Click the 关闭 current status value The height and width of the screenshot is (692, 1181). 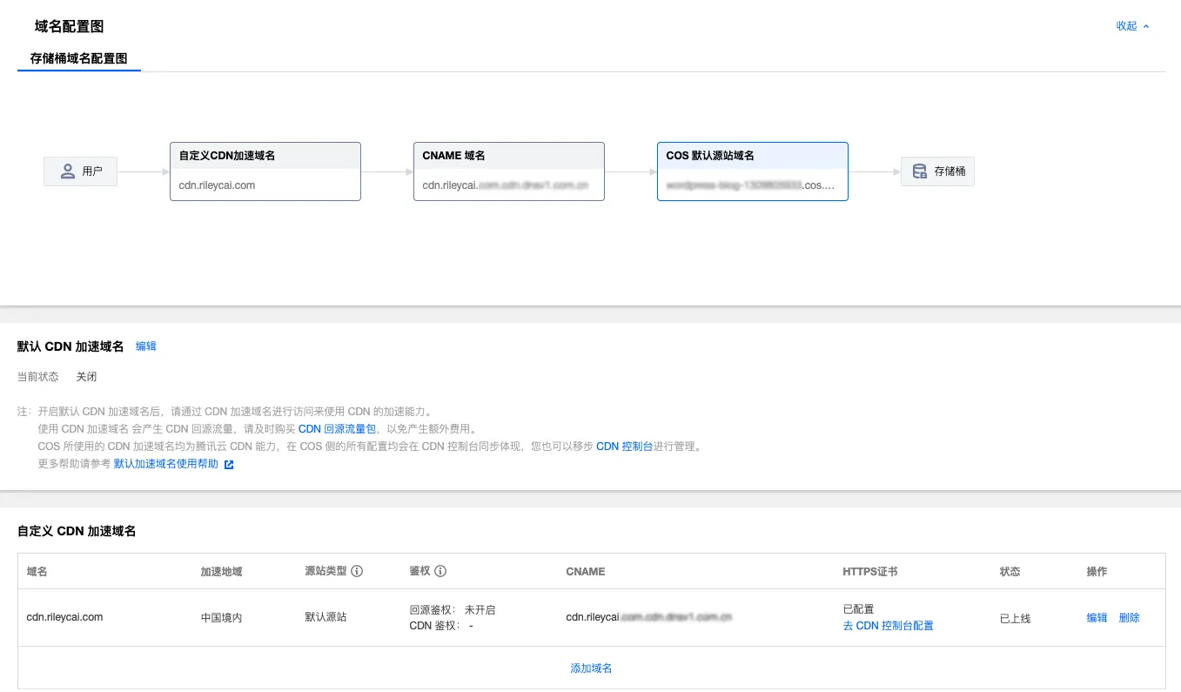tap(86, 377)
